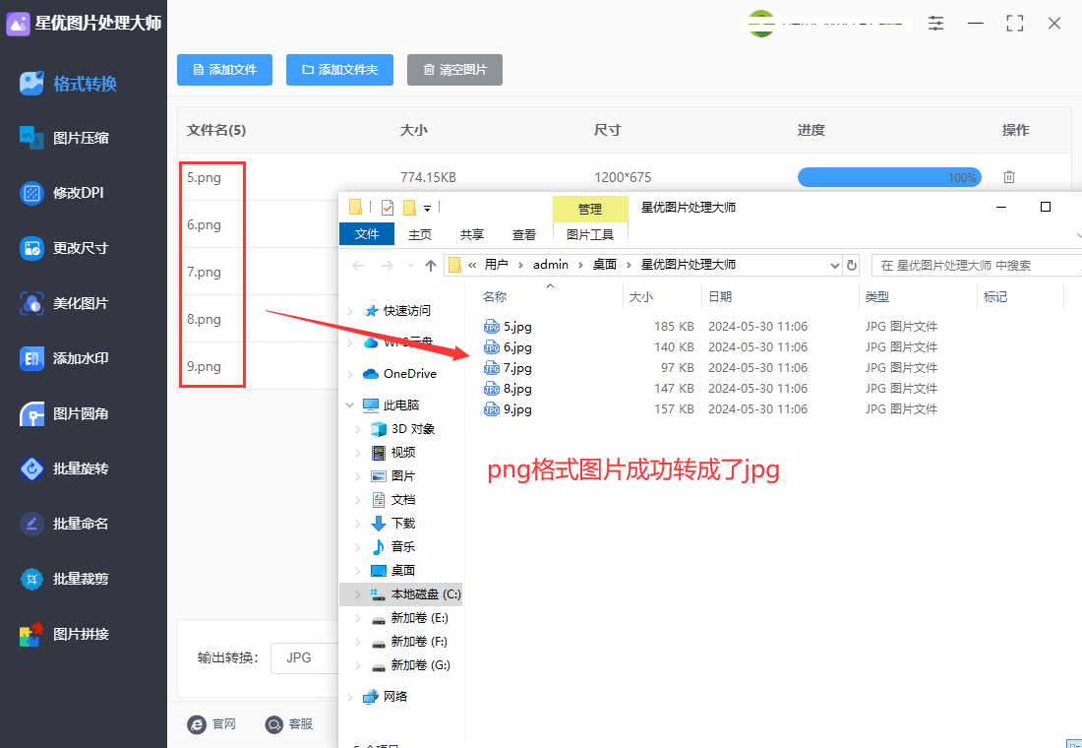This screenshot has width=1082, height=748.
Task: Open the settings sliders icon in title bar
Action: [935, 23]
